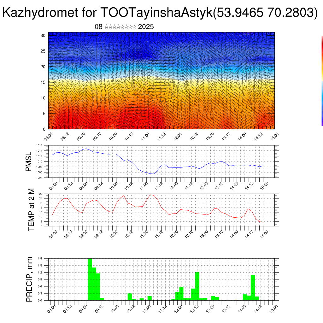Click the "PMSL" axis label

28,161
